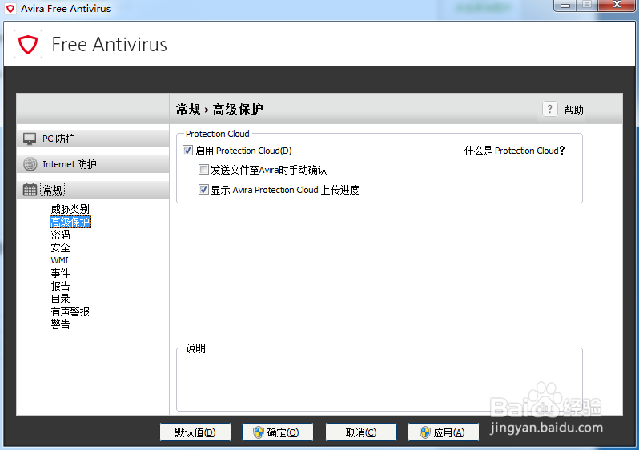Click 取消(C) button
The width and height of the screenshot is (639, 450).
tap(361, 432)
